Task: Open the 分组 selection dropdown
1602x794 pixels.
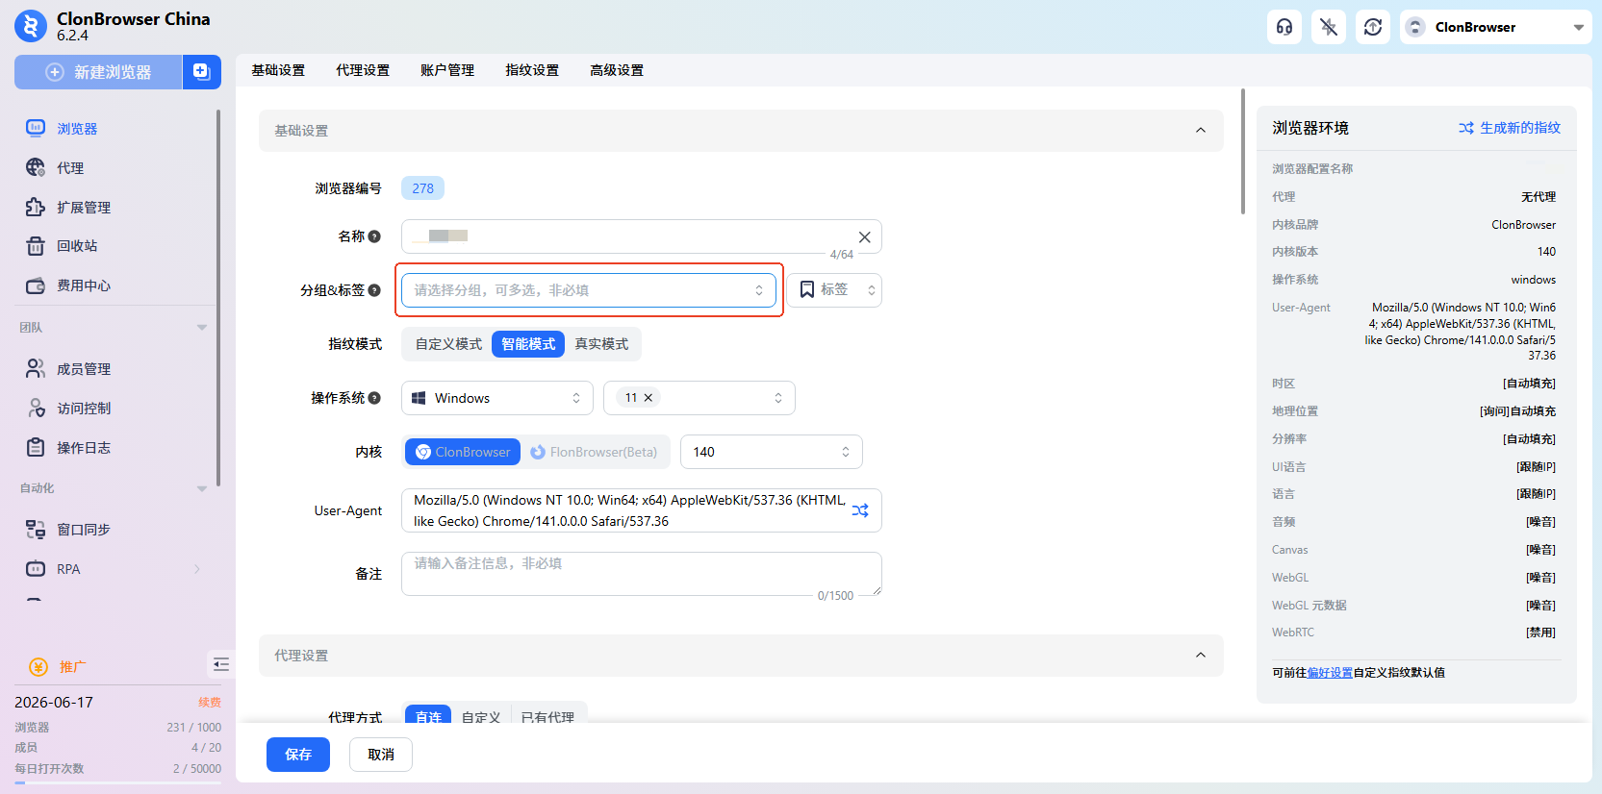Action: [589, 290]
